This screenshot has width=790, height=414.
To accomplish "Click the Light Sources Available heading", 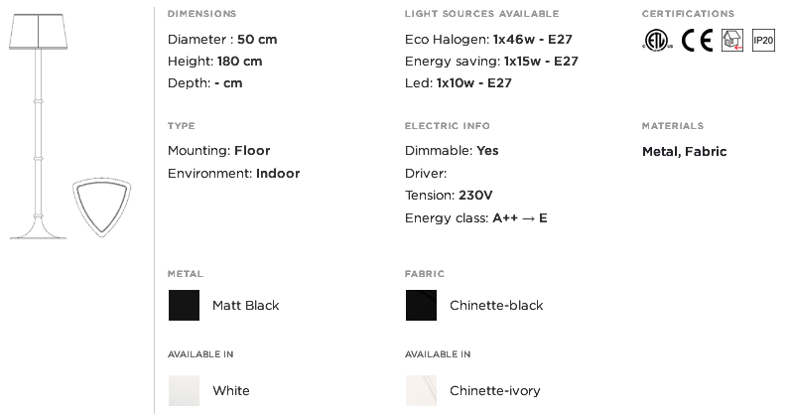I will click(x=481, y=14).
